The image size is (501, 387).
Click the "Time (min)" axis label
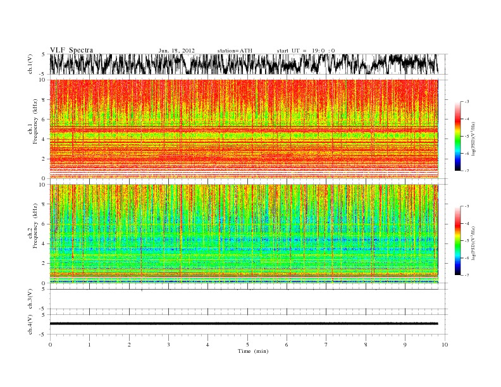[253, 351]
